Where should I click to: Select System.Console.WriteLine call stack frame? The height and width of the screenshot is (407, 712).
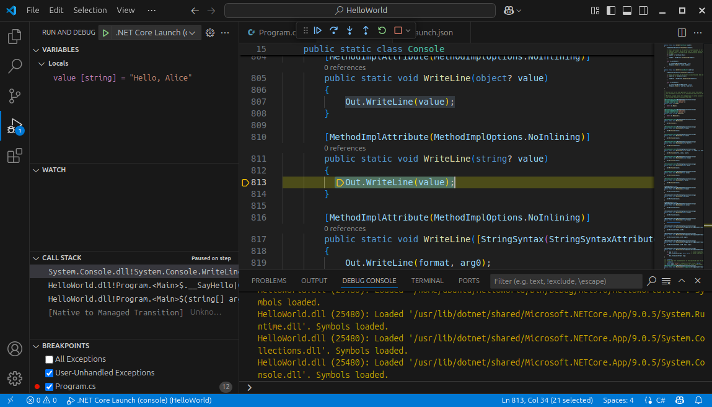(x=134, y=272)
